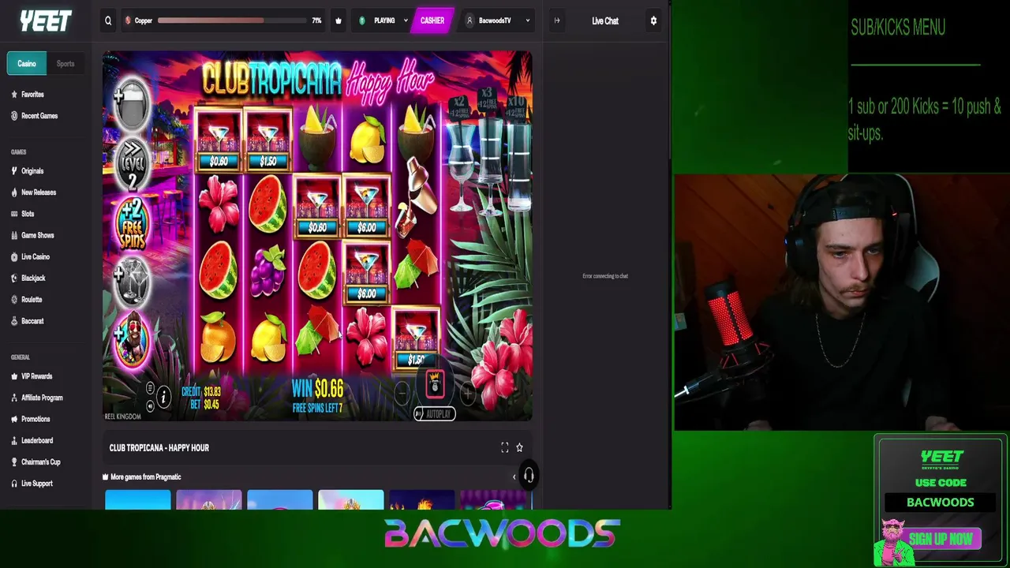Switch to the Sports tab
The width and height of the screenshot is (1010, 568).
coord(65,64)
